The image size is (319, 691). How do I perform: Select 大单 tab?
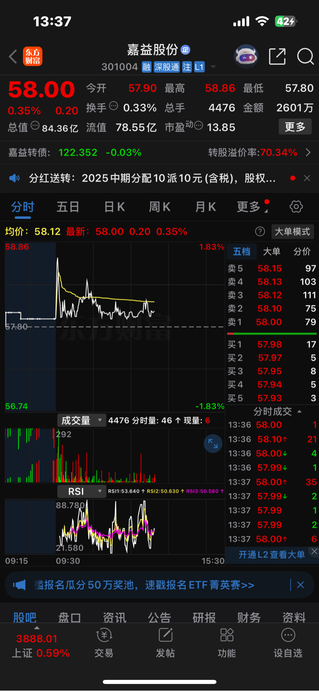coord(272,251)
